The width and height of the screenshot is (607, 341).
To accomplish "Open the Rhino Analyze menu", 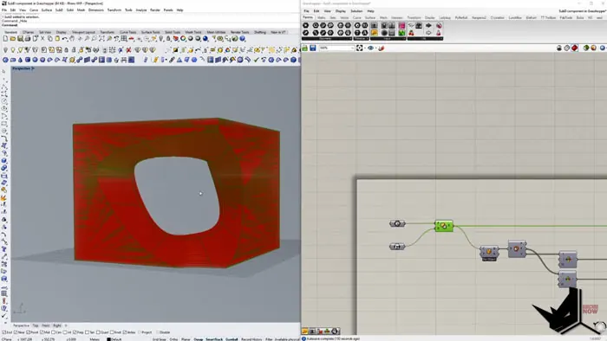I will coord(140,10).
